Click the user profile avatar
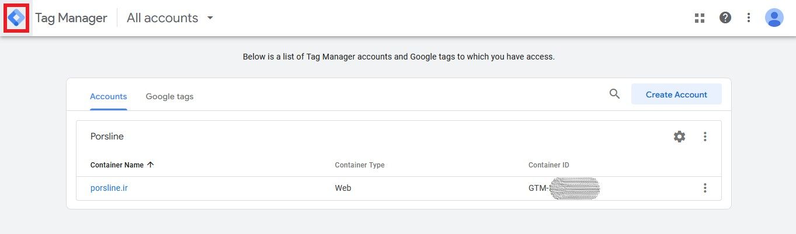796x234 pixels. [774, 18]
